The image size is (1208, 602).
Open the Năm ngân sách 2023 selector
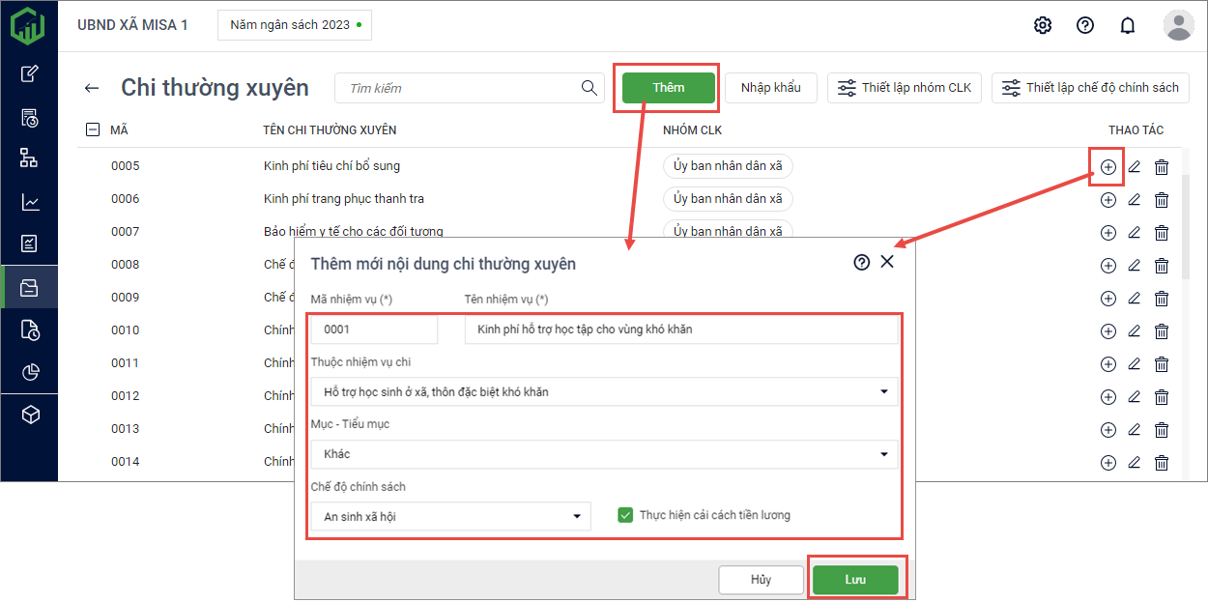tap(294, 25)
